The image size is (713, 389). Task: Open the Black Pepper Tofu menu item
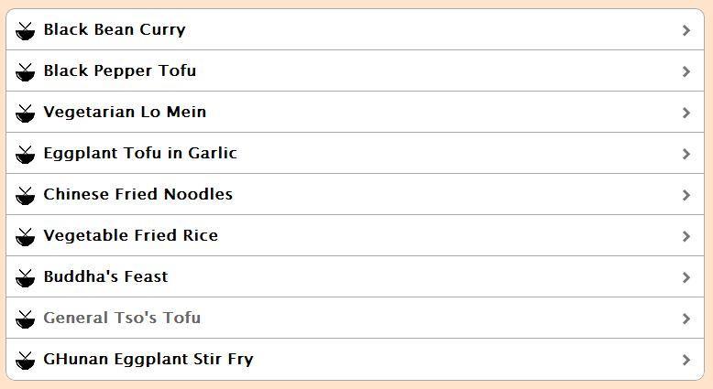pyautogui.click(x=119, y=70)
